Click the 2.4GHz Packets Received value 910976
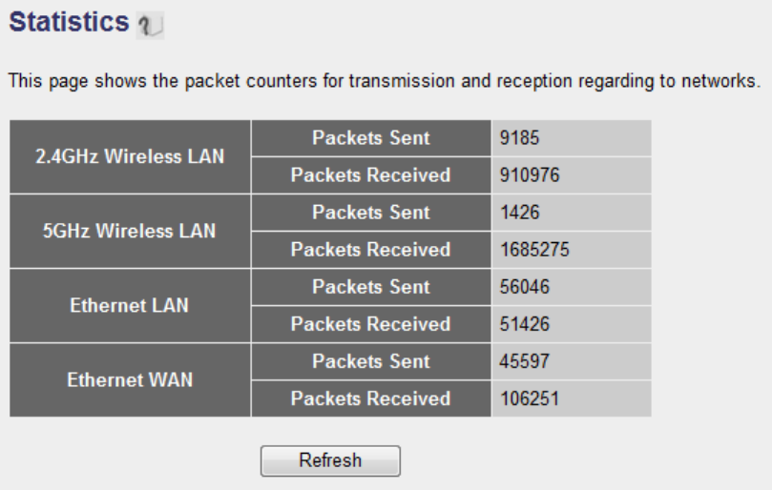 pos(528,175)
